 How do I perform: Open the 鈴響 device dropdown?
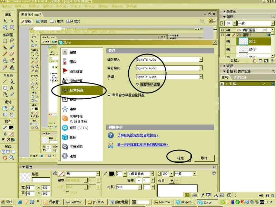coord(201,77)
